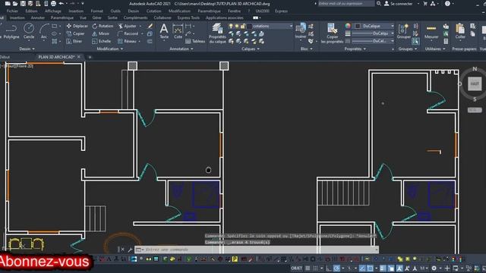
Task: Click Se connecter sign-in button
Action: coord(398,4)
